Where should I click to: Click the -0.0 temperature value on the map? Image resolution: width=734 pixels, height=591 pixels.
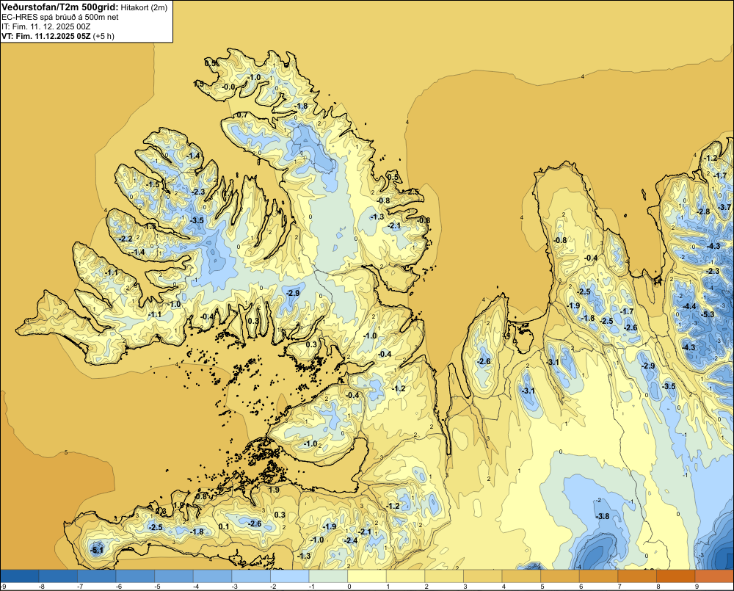click(228, 87)
